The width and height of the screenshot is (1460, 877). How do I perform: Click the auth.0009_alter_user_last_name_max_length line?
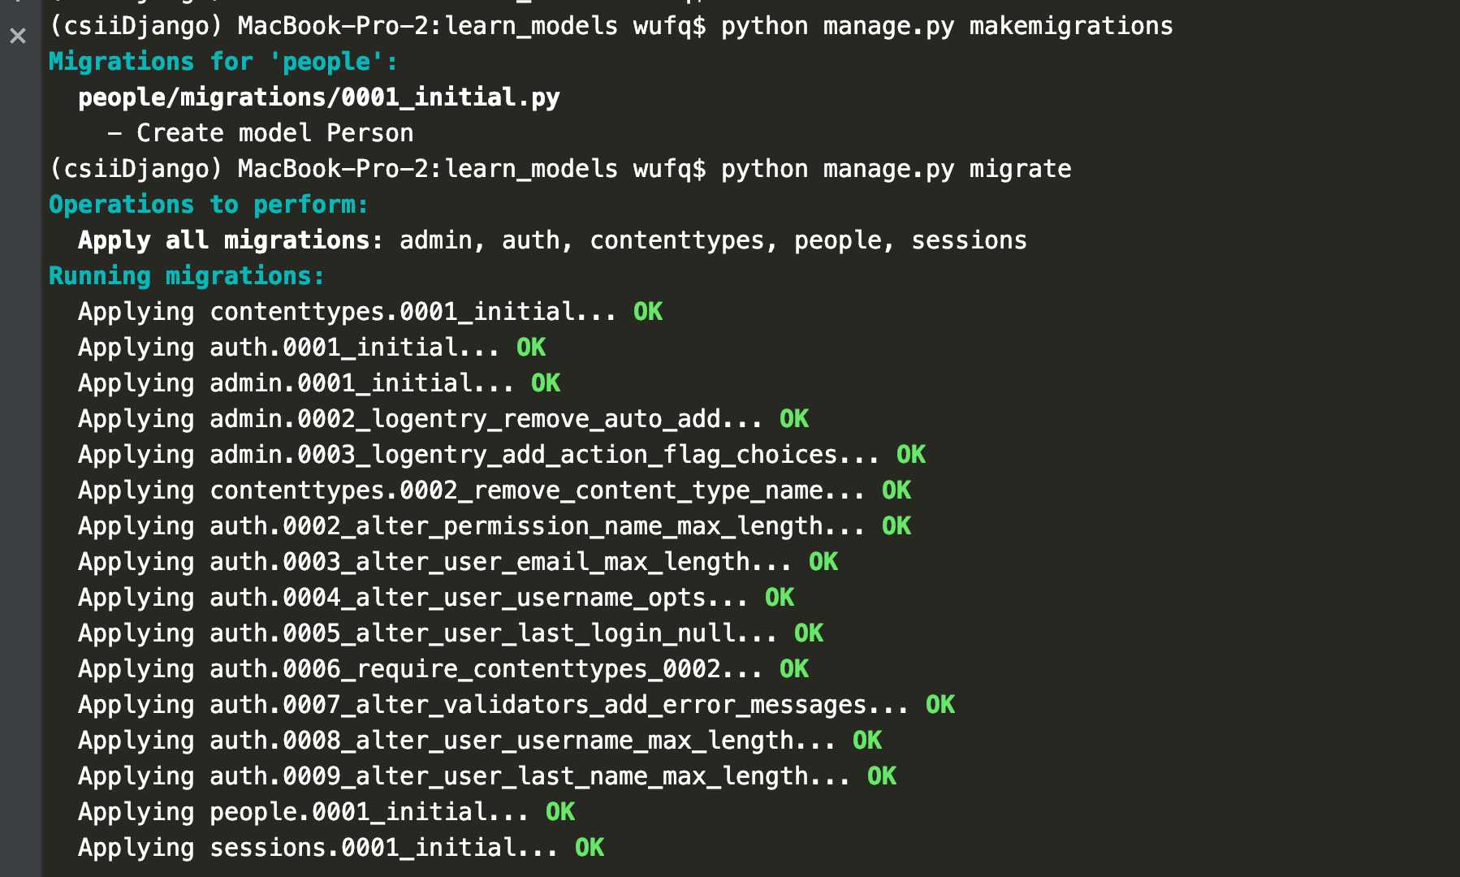click(x=487, y=776)
